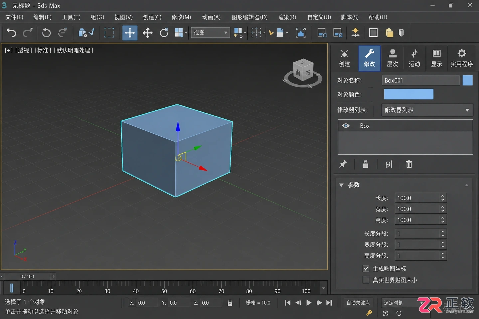The image size is (479, 319).
Task: Click the square frame icon in toolbar
Action: tap(373, 33)
